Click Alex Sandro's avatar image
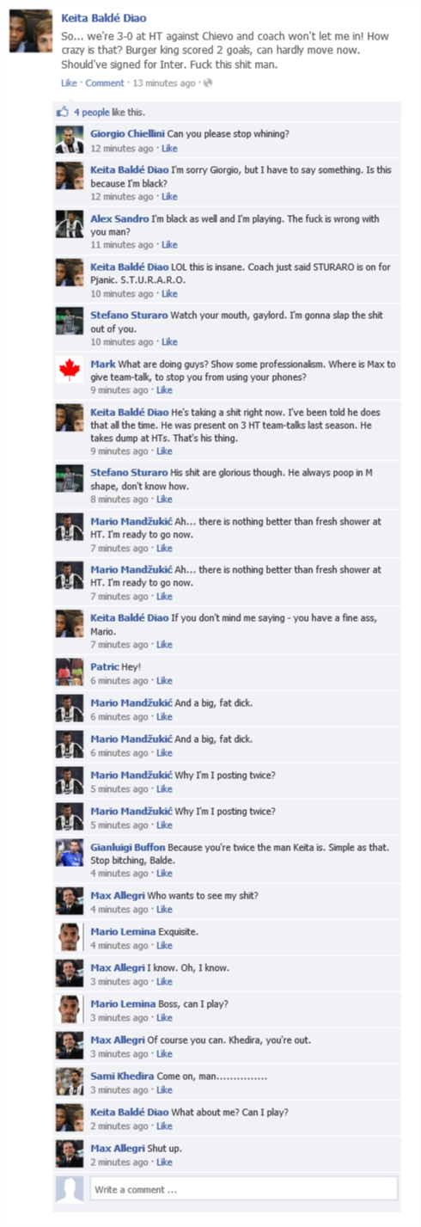This screenshot has width=421, height=1227. tap(70, 224)
